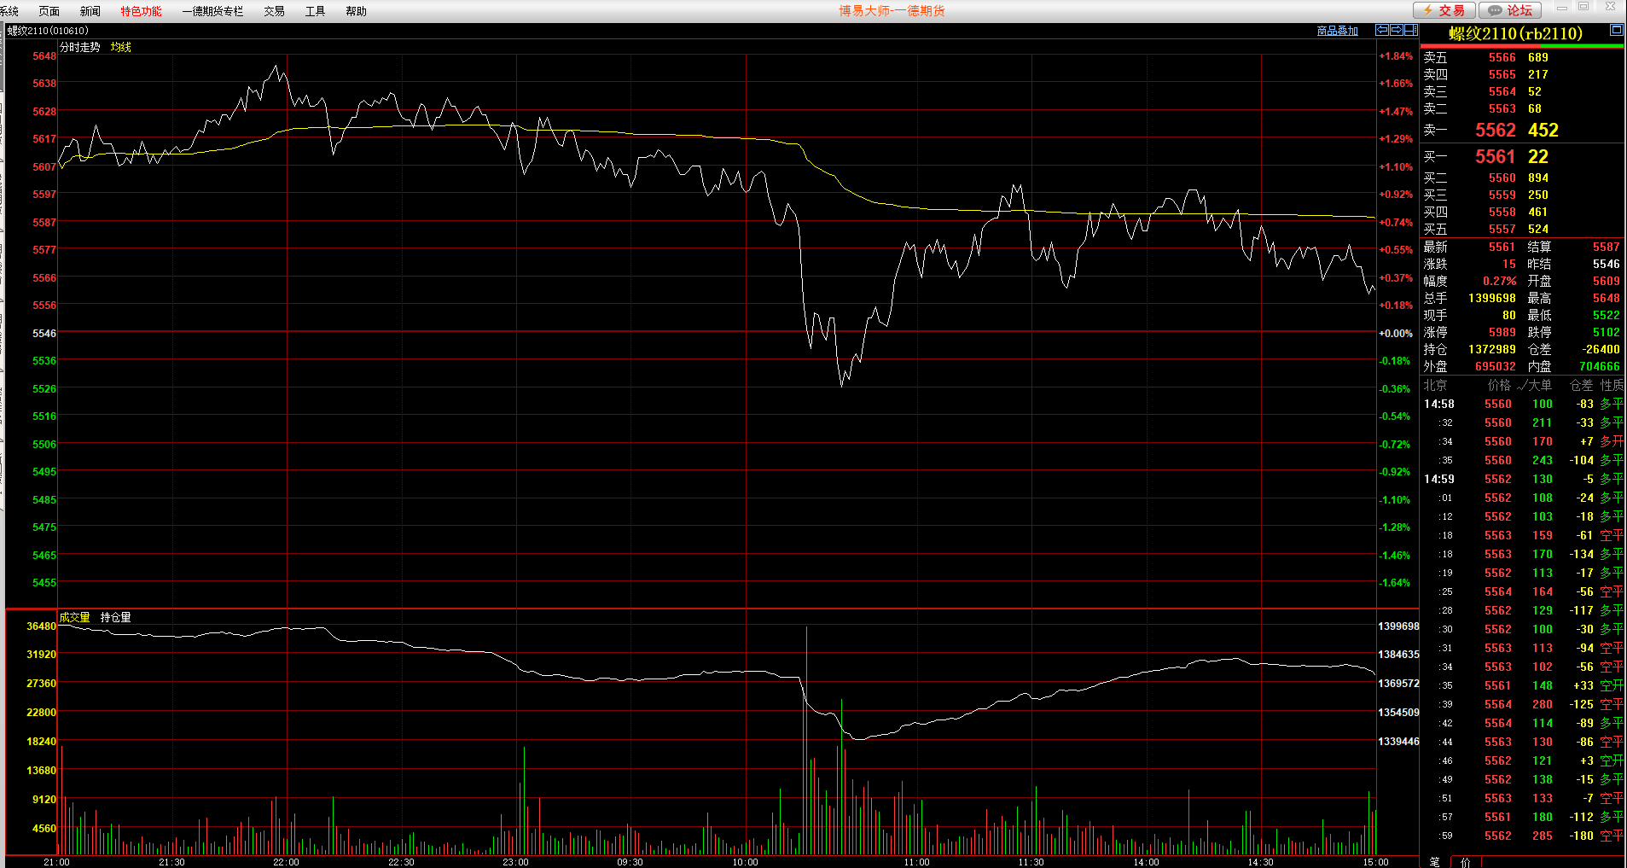This screenshot has width=1627, height=868.
Task: Toggle the 大单 large-order checkmark filter
Action: pos(1535,385)
